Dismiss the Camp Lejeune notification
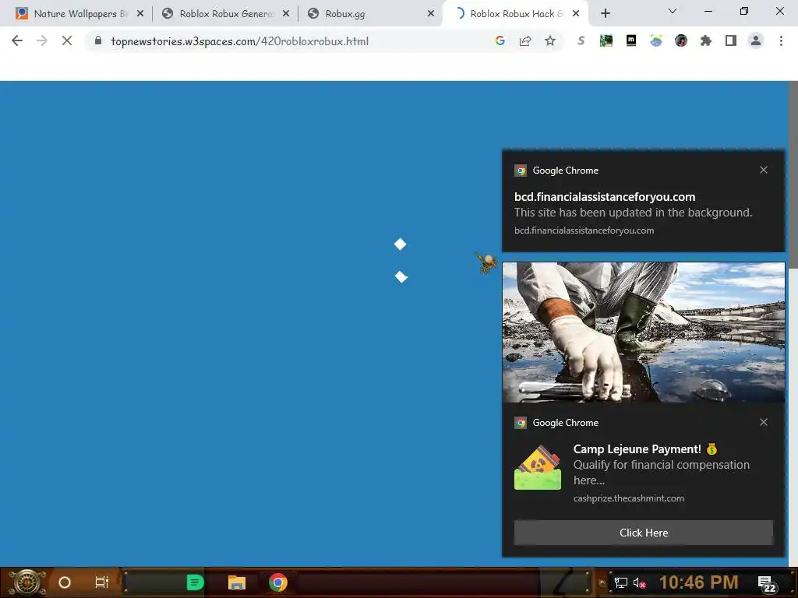The height and width of the screenshot is (598, 798). [x=764, y=422]
